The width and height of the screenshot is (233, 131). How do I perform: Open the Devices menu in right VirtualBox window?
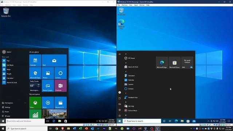142,5
